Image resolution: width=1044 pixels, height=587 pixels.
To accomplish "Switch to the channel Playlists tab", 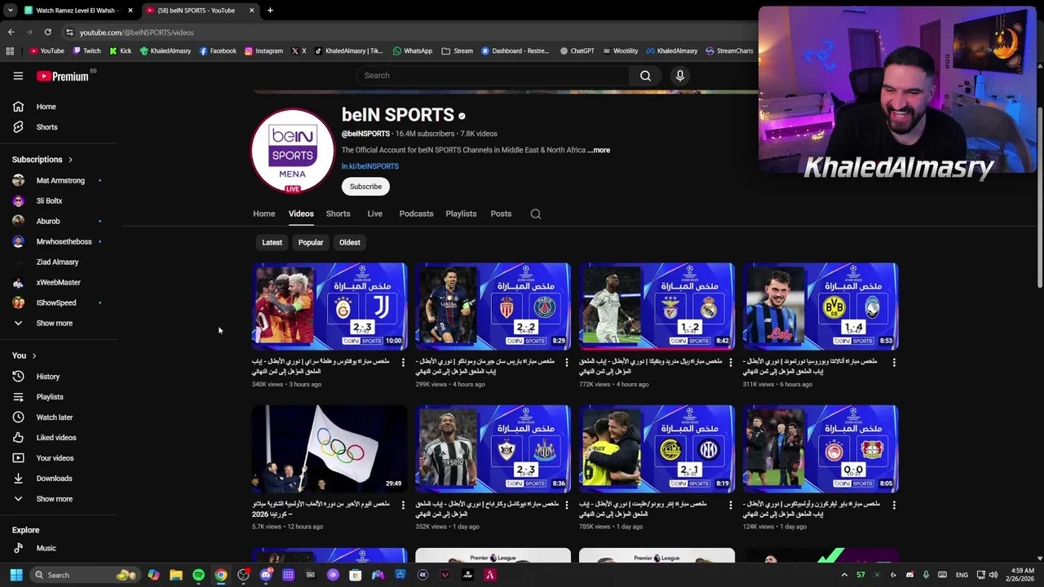I will tap(461, 214).
